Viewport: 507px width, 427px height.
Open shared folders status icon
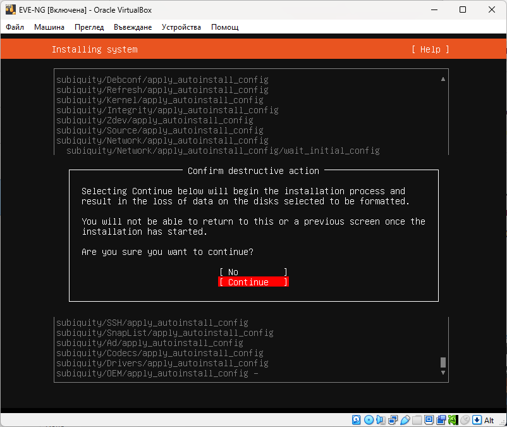point(417,420)
